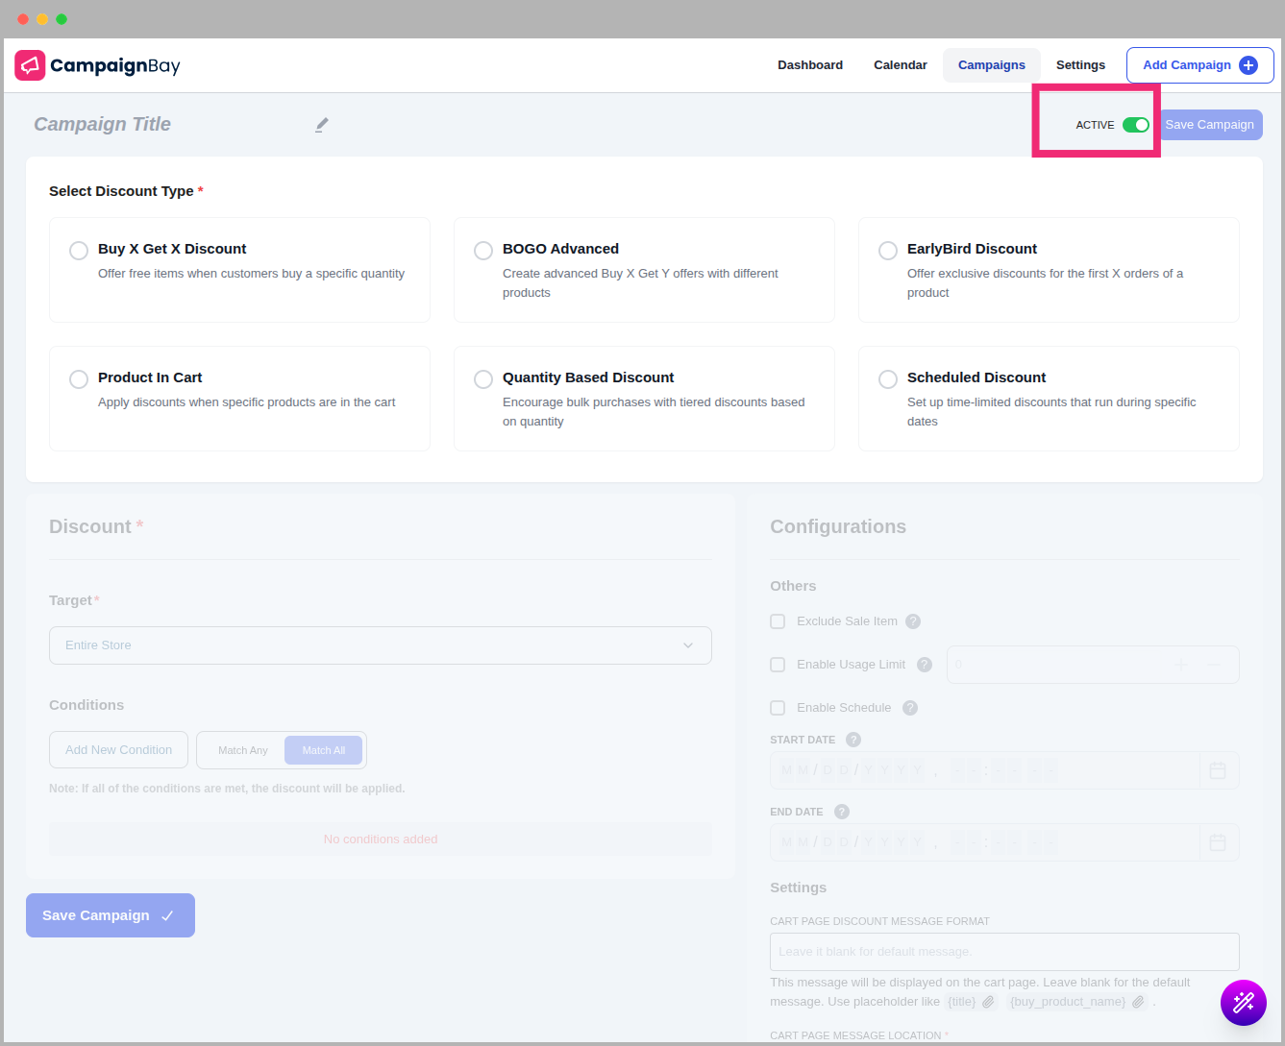The width and height of the screenshot is (1285, 1046).
Task: Choose the Scheduled Discount radio option
Action: (888, 379)
